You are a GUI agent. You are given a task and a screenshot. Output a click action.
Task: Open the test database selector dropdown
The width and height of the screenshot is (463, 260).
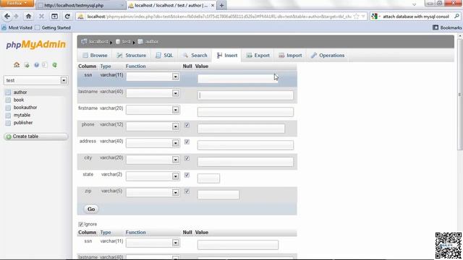[x=35, y=80]
